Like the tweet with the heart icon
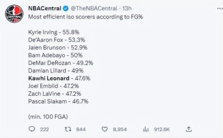 (105, 129)
